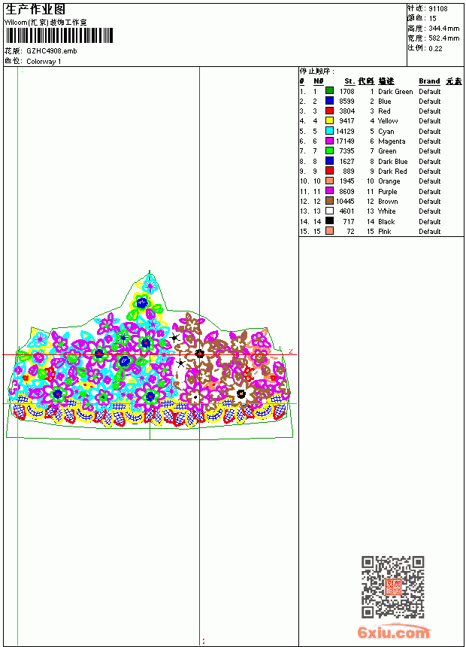
Task: Click the 'Orange' description text
Action: (x=389, y=181)
